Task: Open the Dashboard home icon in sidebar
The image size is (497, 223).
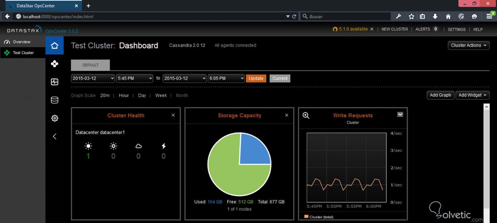Action: point(54,45)
